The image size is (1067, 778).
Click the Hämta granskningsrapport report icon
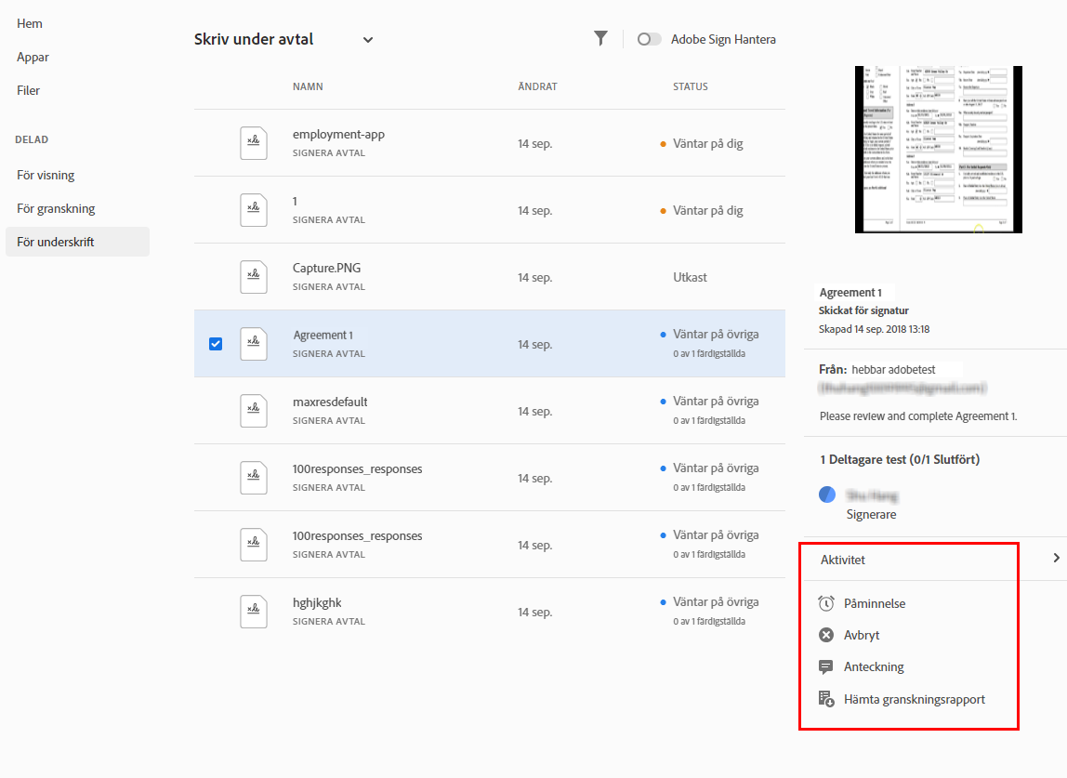[826, 699]
